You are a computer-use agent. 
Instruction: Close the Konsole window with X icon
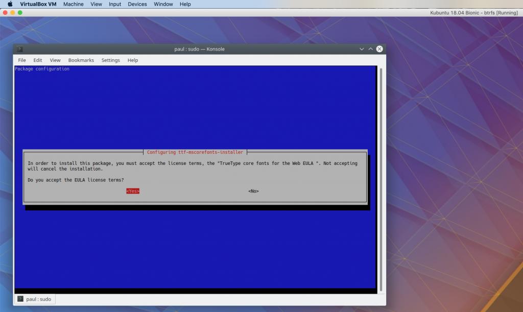[x=379, y=49]
